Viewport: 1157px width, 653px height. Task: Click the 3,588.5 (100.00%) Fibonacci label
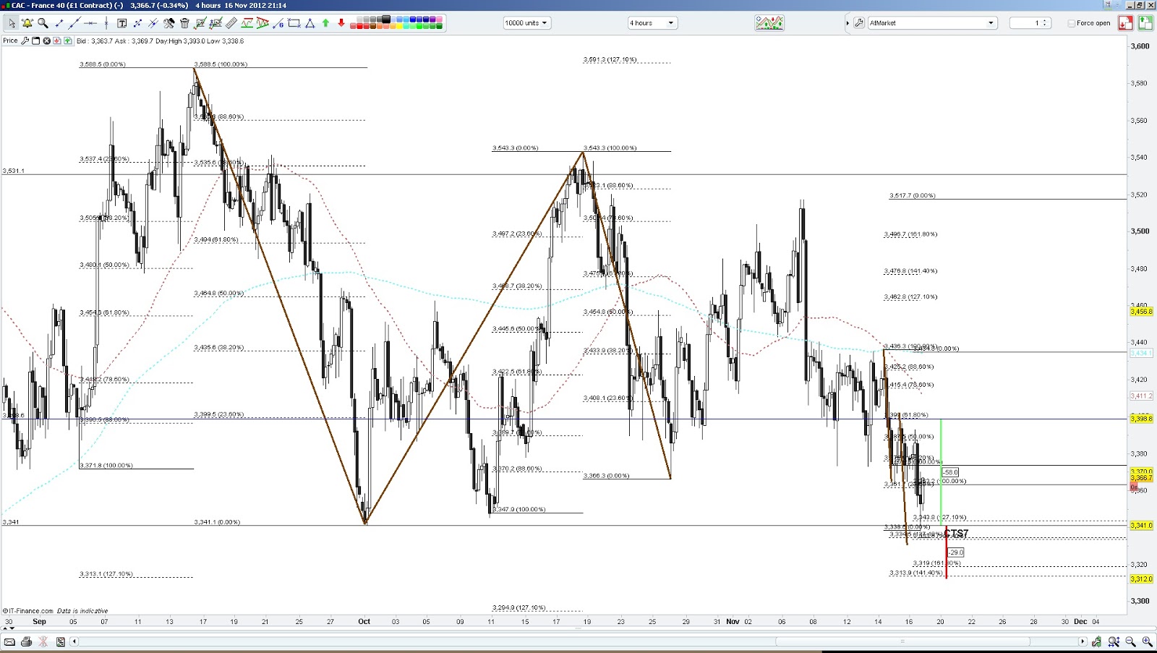coord(221,64)
